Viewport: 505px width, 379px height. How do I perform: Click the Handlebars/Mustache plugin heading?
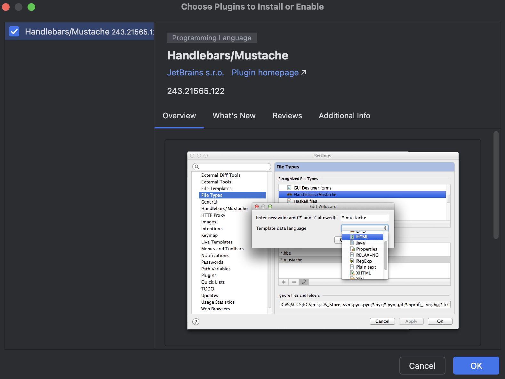click(228, 55)
